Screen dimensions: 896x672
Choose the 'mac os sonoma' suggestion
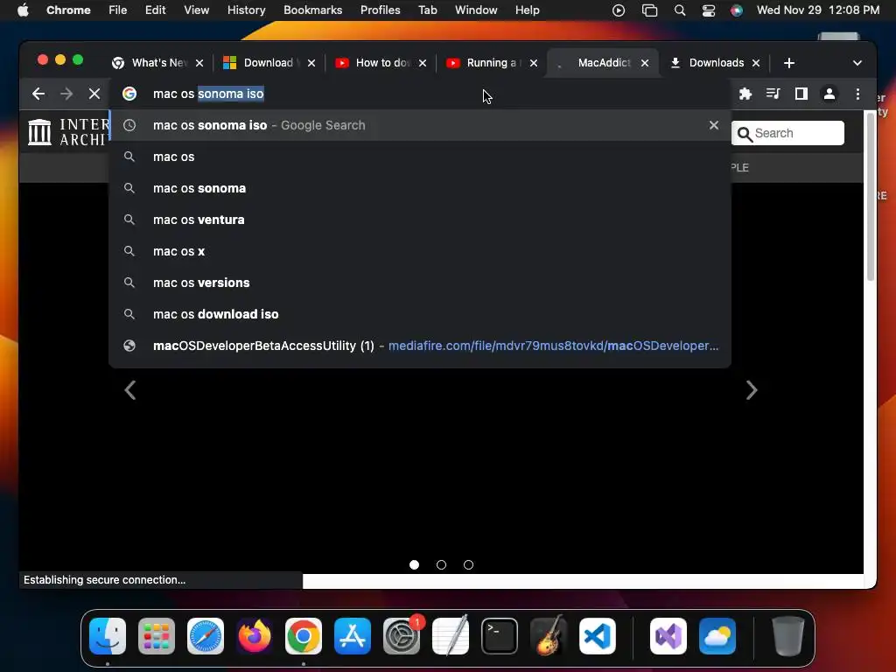(420, 188)
